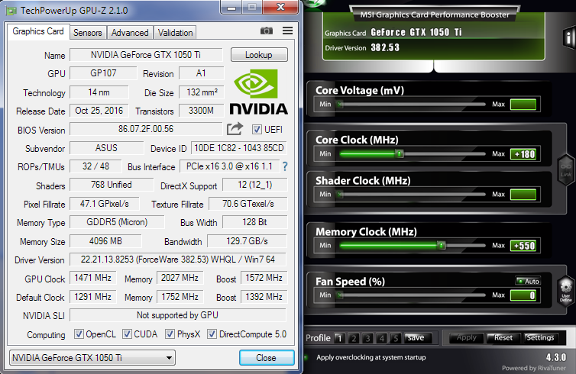The height and width of the screenshot is (374, 576).
Task: Click the Subvendor ASUS field
Action: [x=106, y=148]
